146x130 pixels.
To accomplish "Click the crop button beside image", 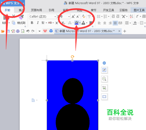I will coord(104,88).
